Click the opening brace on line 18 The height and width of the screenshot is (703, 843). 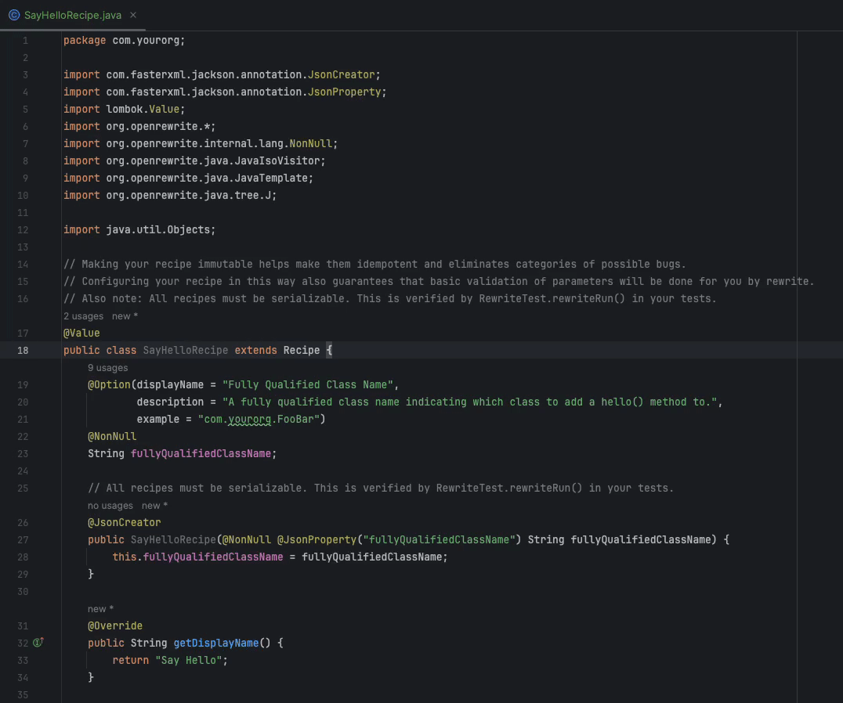[329, 350]
